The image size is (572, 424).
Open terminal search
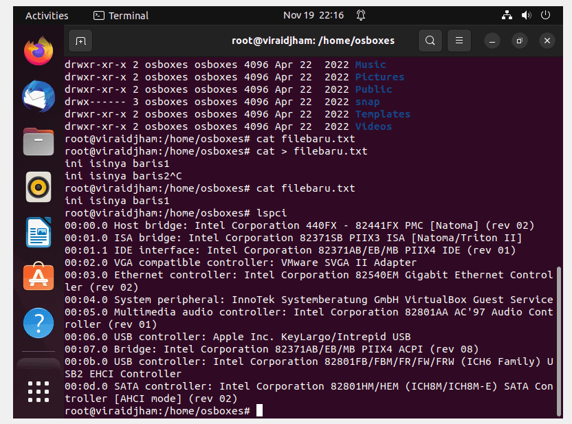tap(430, 41)
